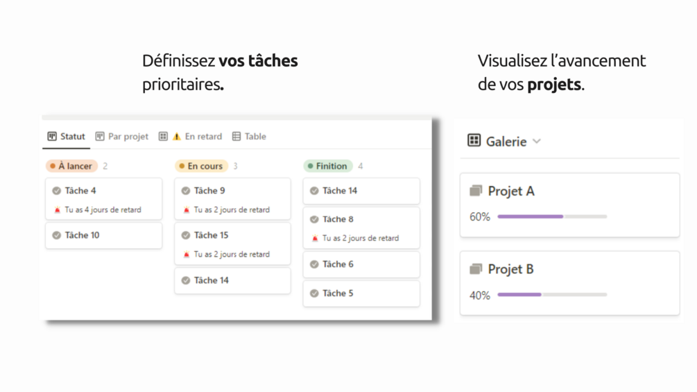Viewport: 697px width, 392px height.
Task: Open the Finition status group label
Action: [328, 167]
